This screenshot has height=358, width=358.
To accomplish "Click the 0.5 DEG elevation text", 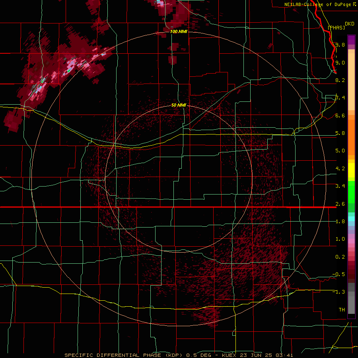I will coord(199,355).
